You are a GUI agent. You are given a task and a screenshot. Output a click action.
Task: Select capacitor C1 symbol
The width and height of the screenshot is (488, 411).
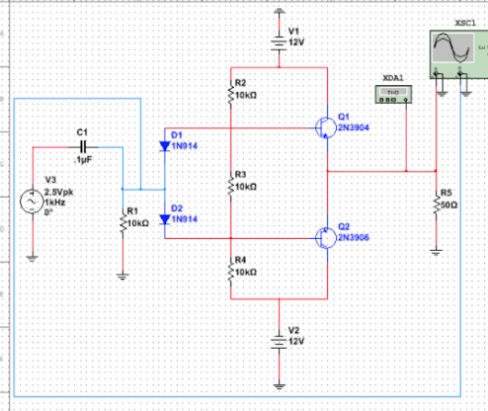pos(83,147)
